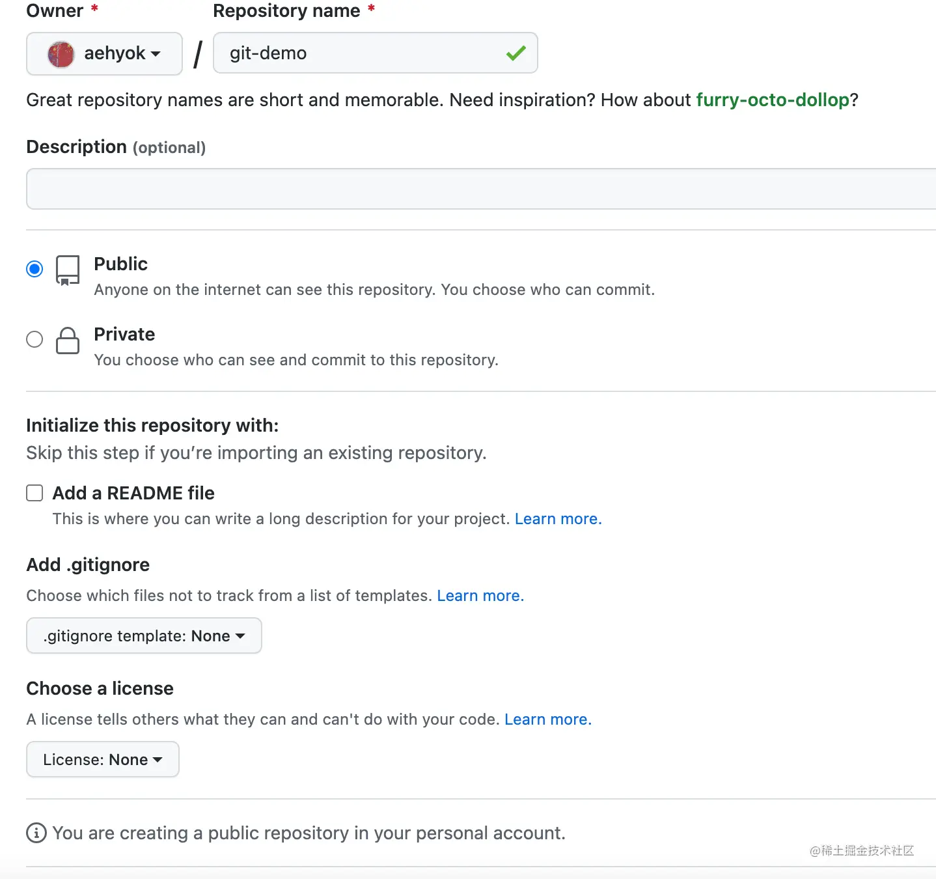The image size is (936, 879).
Task: Expand the .gitignore template dropdown
Action: pyautogui.click(x=144, y=635)
